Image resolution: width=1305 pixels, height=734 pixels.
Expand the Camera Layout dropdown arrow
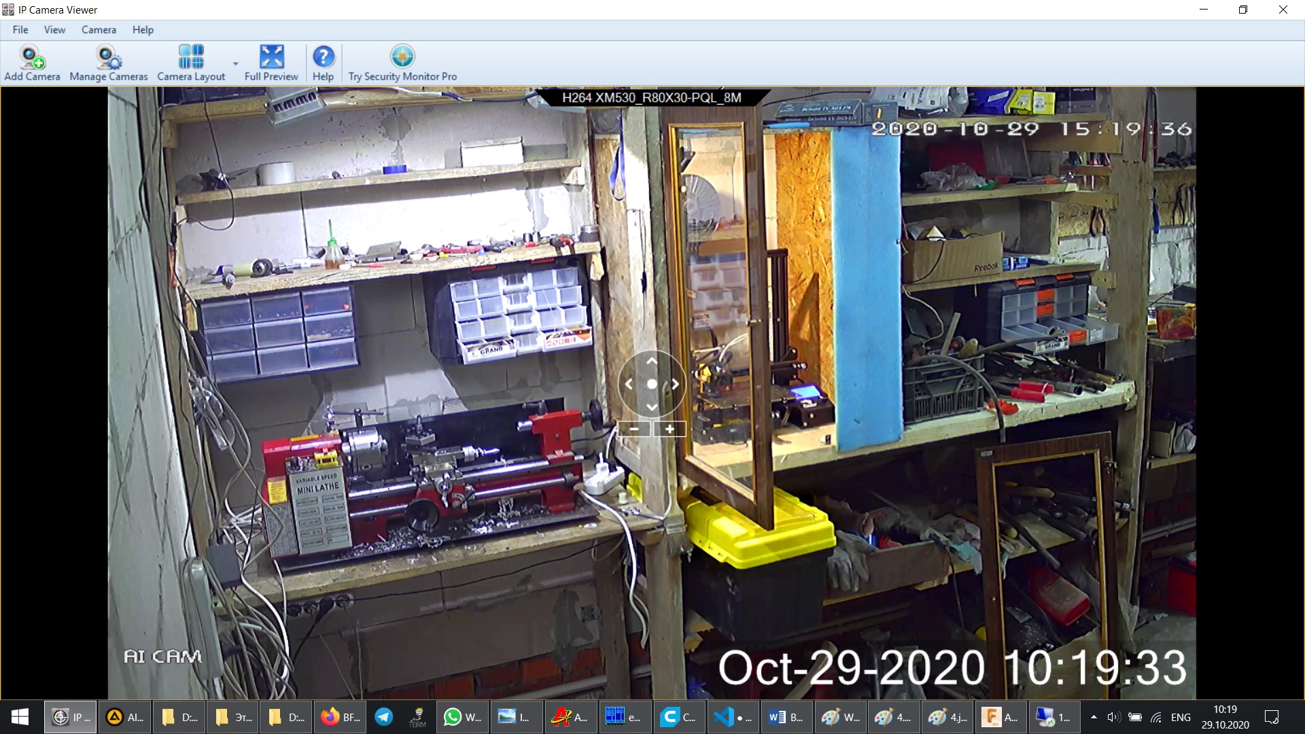236,63
